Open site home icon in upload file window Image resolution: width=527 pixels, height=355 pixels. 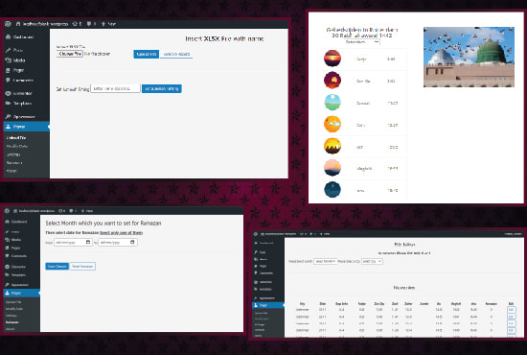18,24
